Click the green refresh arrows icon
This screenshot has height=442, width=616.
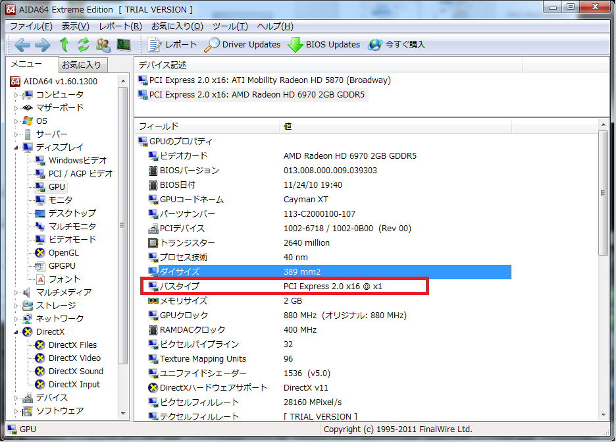[84, 45]
